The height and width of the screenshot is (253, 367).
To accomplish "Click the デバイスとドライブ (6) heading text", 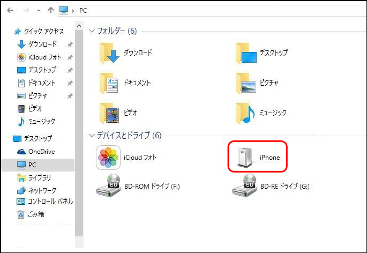I will (129, 136).
